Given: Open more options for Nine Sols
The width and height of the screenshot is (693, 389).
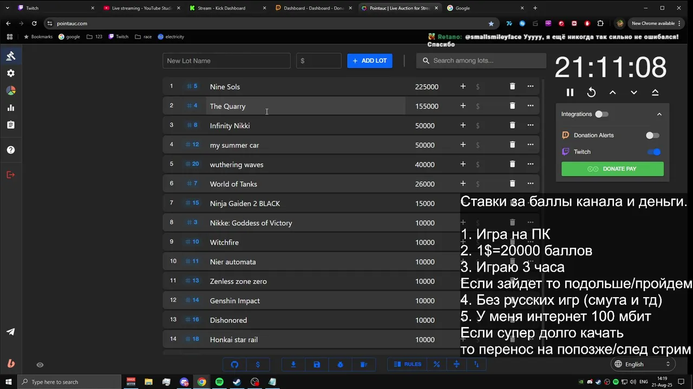Looking at the screenshot, I should tap(531, 86).
